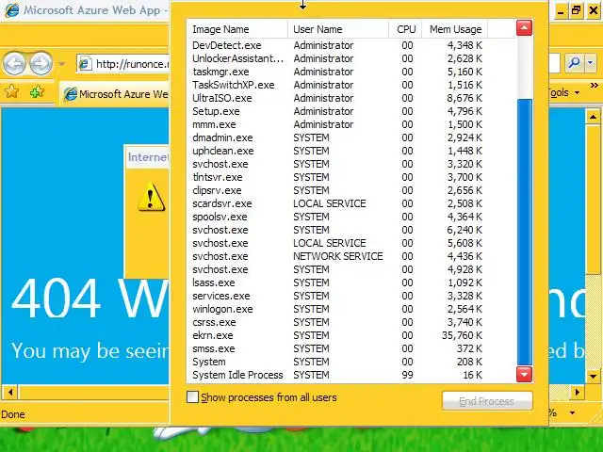The height and width of the screenshot is (452, 603).
Task: Select the Setup.exe process
Action: pos(337,111)
